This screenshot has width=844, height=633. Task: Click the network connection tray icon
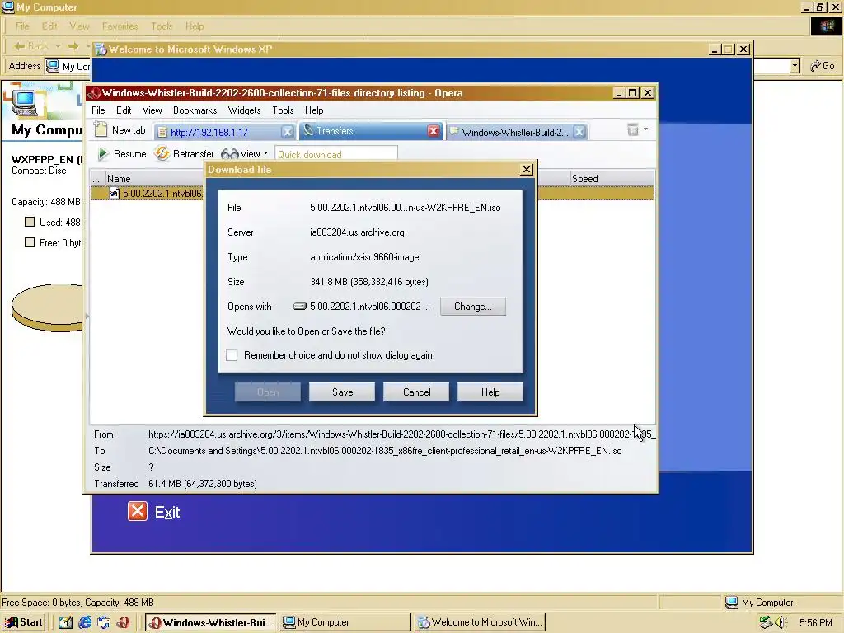tap(766, 623)
